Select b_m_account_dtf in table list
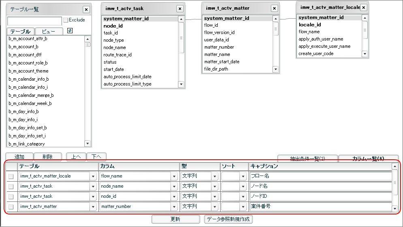This screenshot has width=403, height=227. [25, 55]
